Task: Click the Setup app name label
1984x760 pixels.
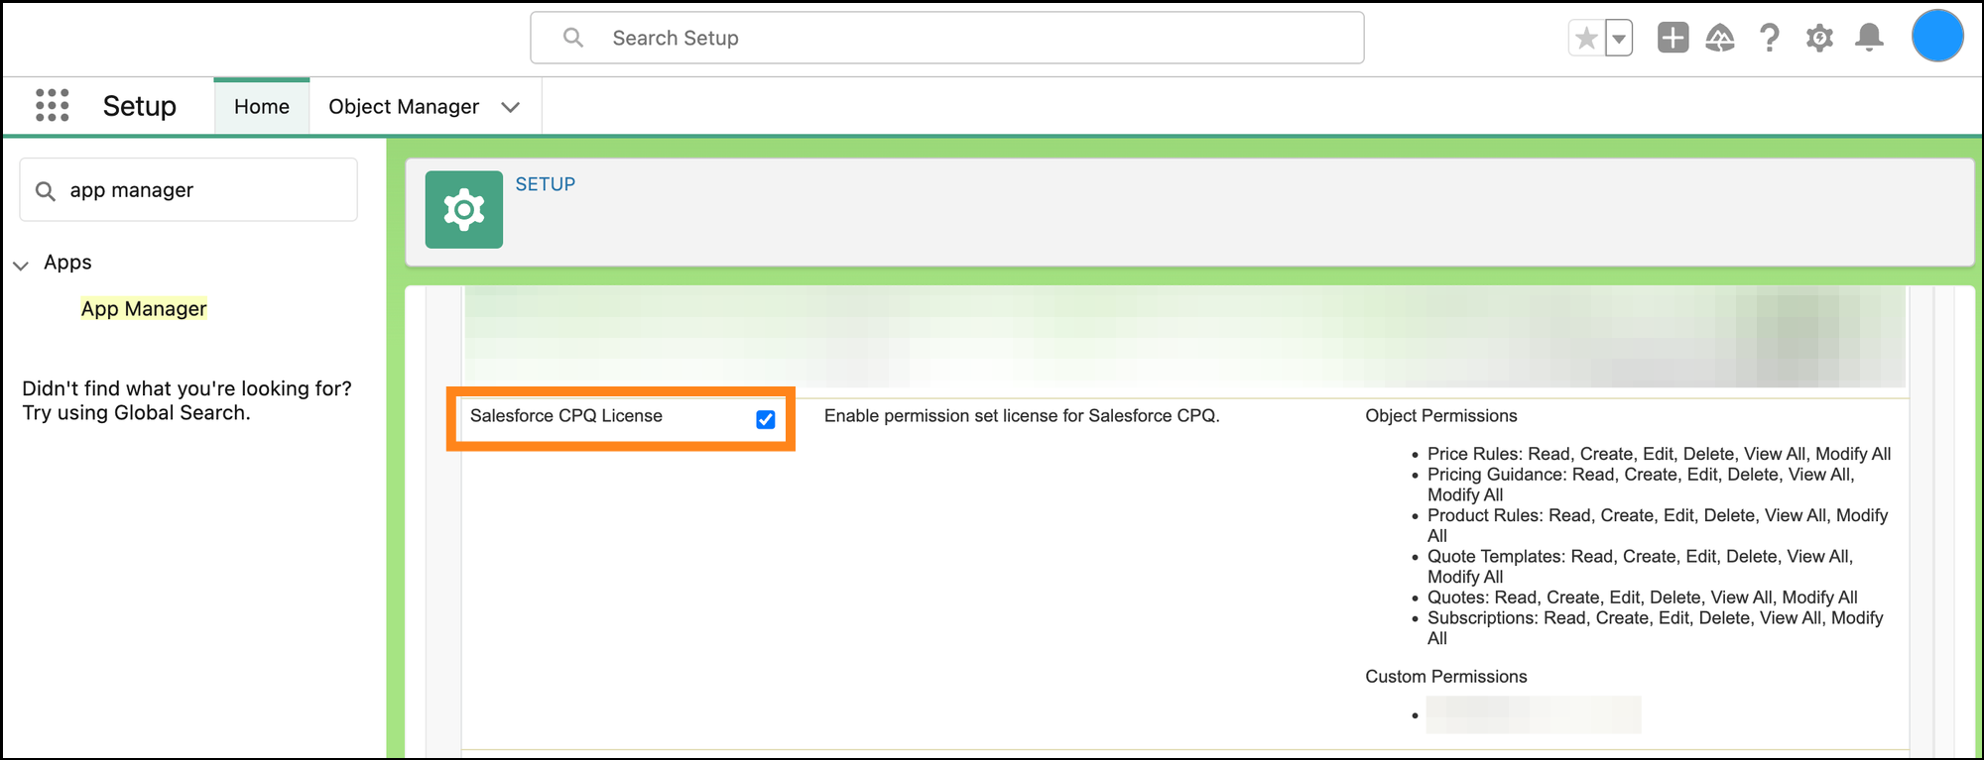Action: pyautogui.click(x=140, y=106)
